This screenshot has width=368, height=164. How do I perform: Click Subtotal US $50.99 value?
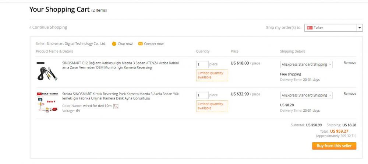(314, 125)
